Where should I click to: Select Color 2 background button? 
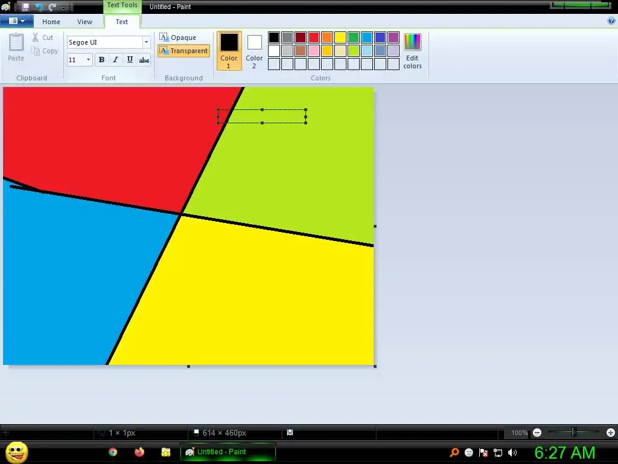(254, 51)
